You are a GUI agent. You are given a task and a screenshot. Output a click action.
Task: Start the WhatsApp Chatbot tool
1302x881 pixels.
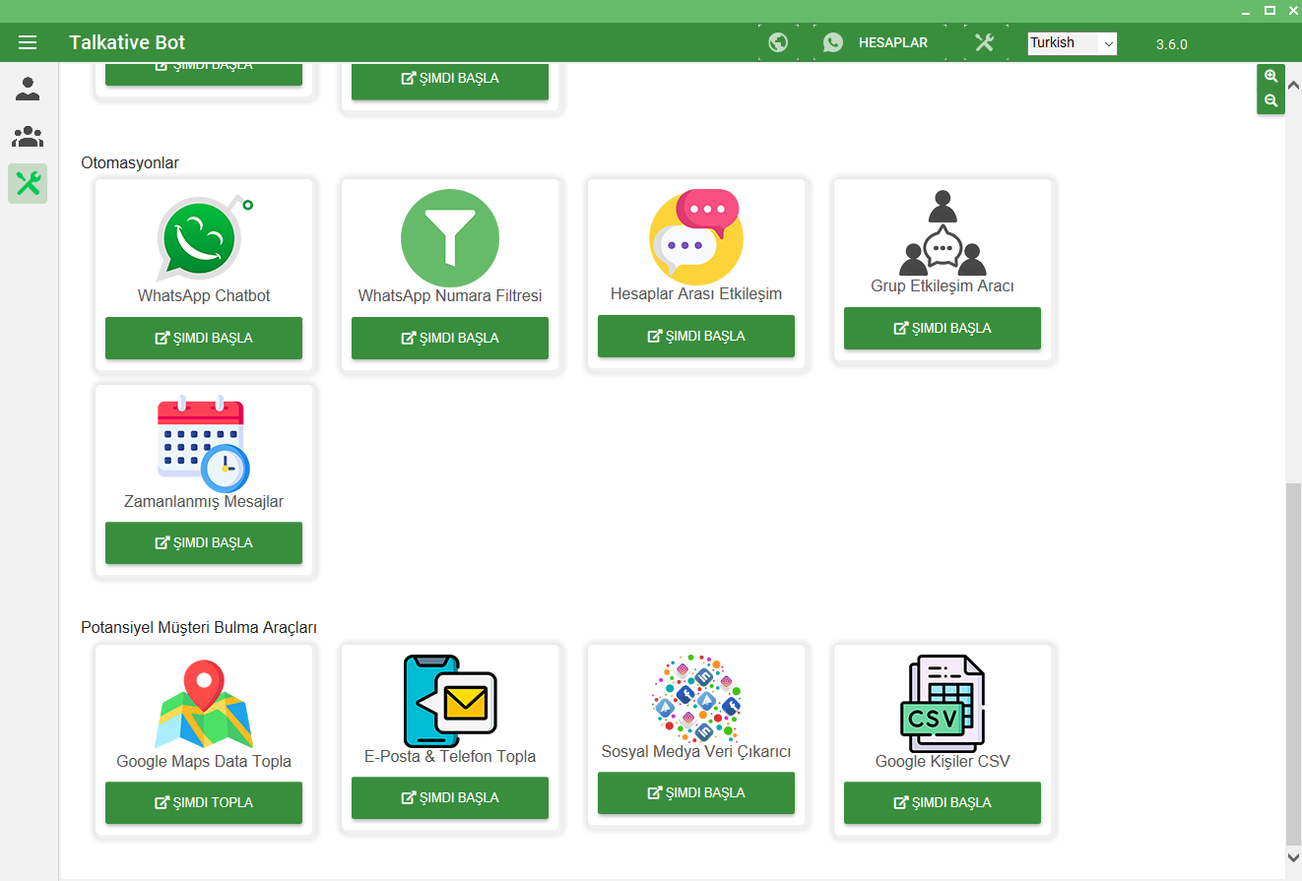point(204,338)
